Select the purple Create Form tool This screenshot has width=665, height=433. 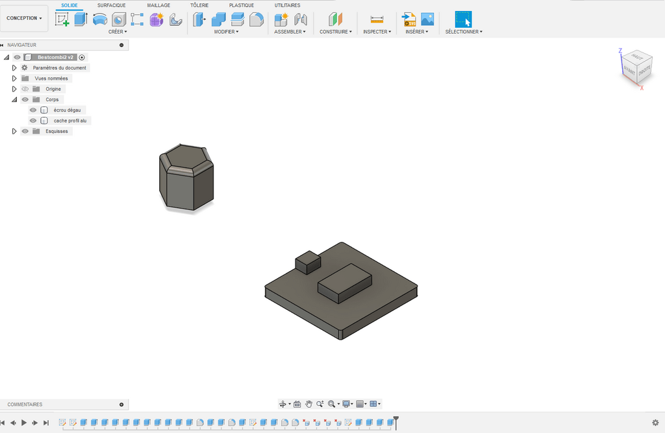click(x=157, y=19)
